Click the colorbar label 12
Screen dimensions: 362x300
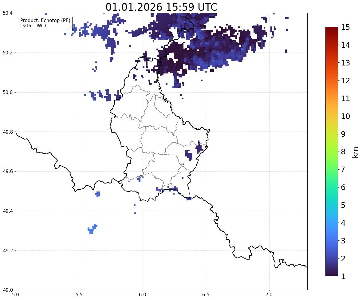[345, 81]
